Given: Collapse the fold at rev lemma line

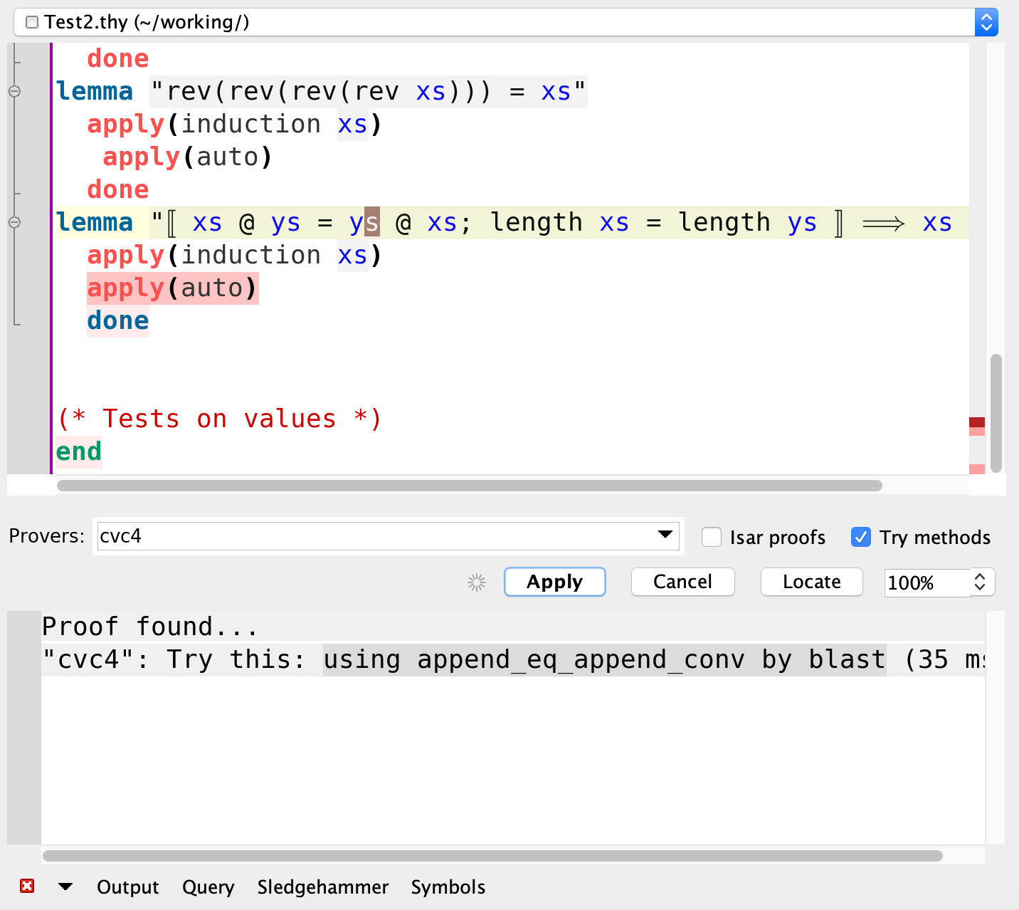Looking at the screenshot, I should [14, 91].
